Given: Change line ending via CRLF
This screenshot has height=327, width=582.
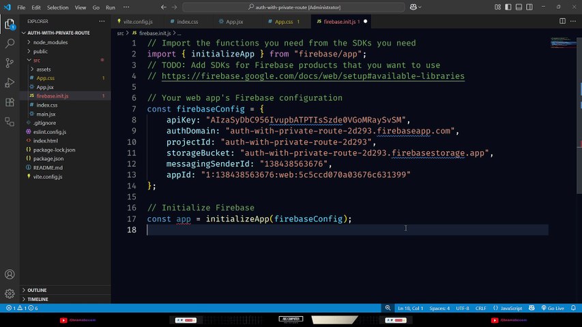Looking at the screenshot, I should tap(480, 308).
